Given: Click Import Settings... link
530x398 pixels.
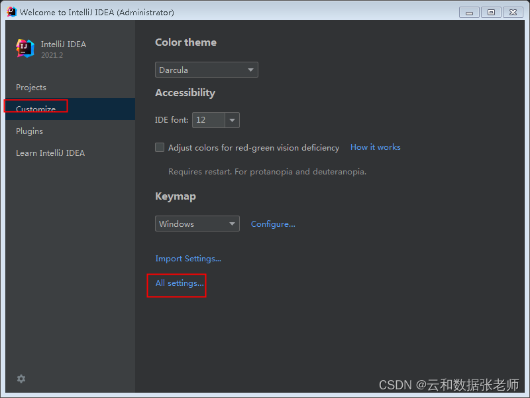Looking at the screenshot, I should 188,259.
